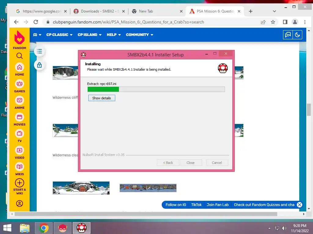The width and height of the screenshot is (313, 234).
Task: Click Show details in installer
Action: coord(101,98)
